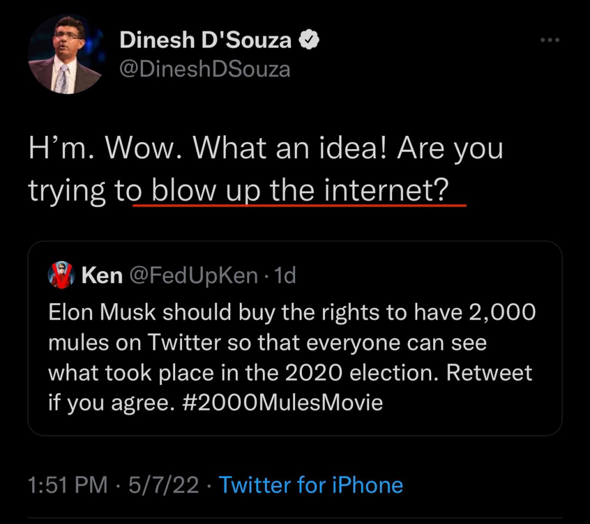Click the underlined "blow up the internet?" text
The height and width of the screenshot is (524, 590).
click(x=300, y=189)
